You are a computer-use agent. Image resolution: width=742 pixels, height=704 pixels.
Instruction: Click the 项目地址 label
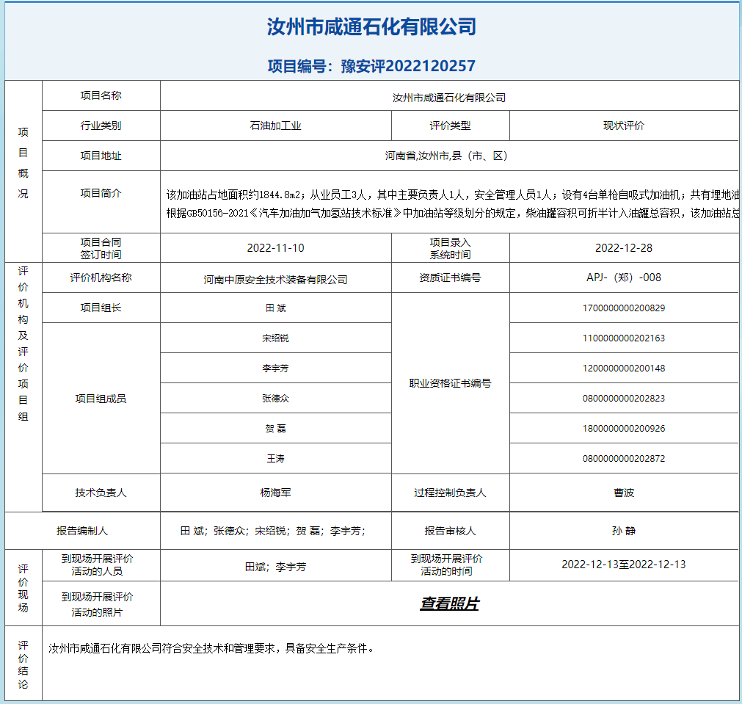click(101, 156)
